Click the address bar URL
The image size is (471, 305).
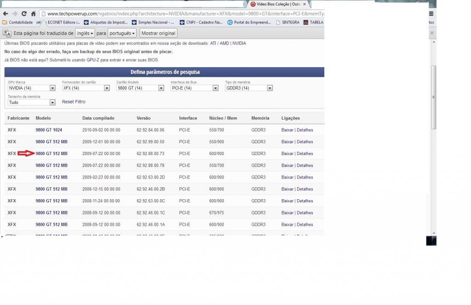click(185, 13)
